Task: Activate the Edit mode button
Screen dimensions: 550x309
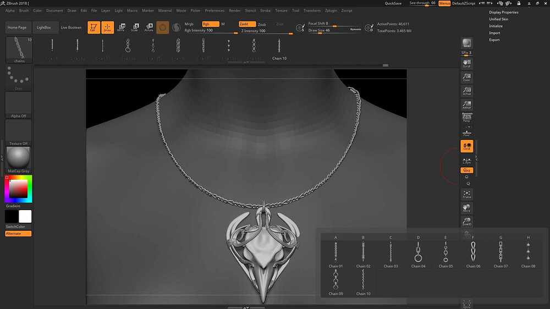Action: [x=94, y=27]
